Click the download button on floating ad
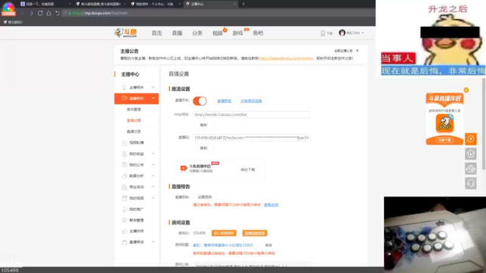 pos(445,140)
